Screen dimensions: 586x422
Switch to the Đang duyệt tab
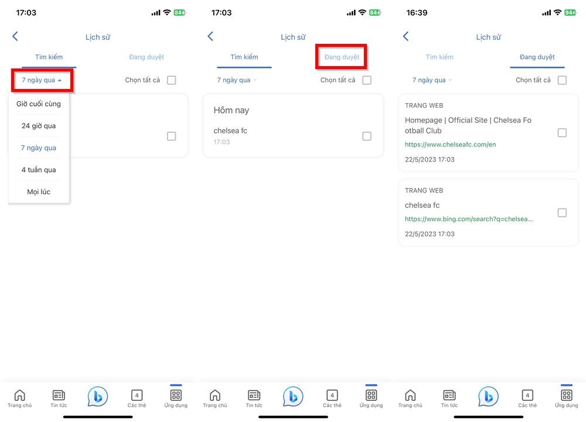tap(341, 56)
